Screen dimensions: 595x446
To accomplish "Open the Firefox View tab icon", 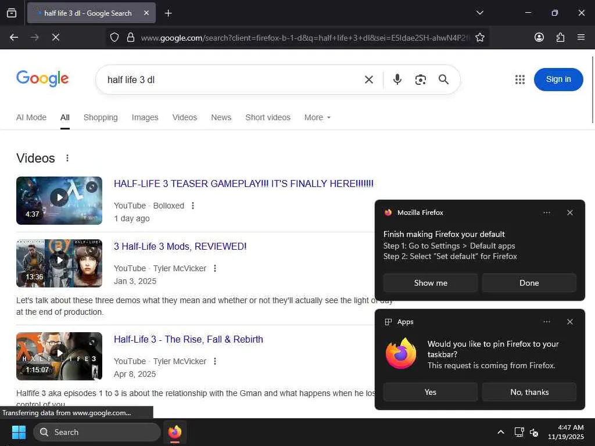I will coord(12,13).
